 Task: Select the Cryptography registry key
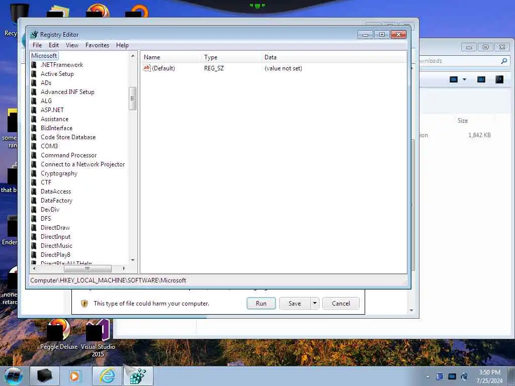[x=59, y=173]
